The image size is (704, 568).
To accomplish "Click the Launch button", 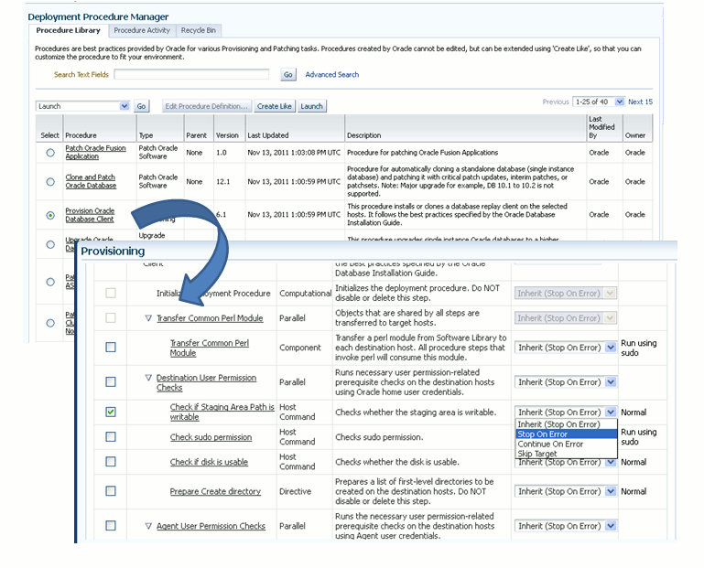I will point(311,106).
